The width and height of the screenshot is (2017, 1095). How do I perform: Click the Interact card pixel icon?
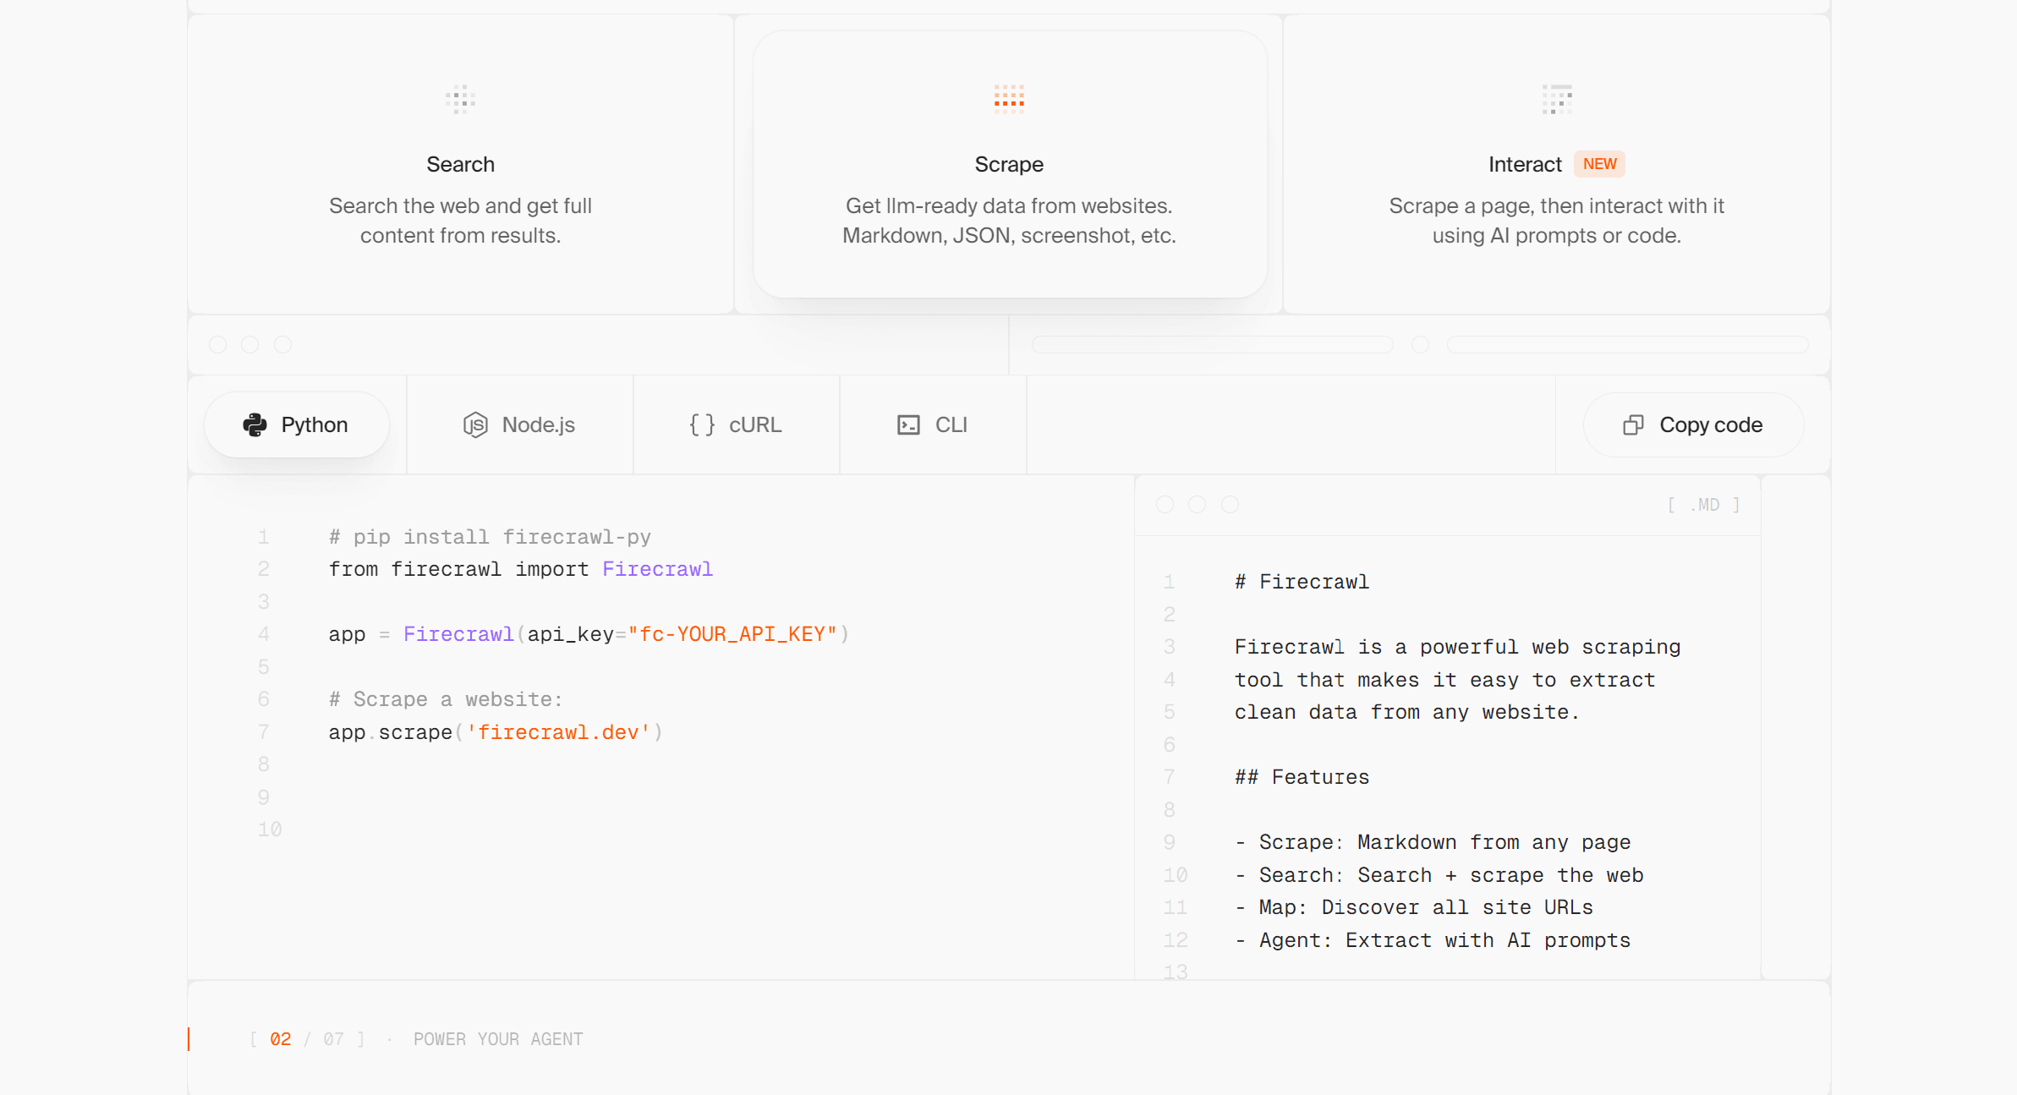coord(1556,99)
